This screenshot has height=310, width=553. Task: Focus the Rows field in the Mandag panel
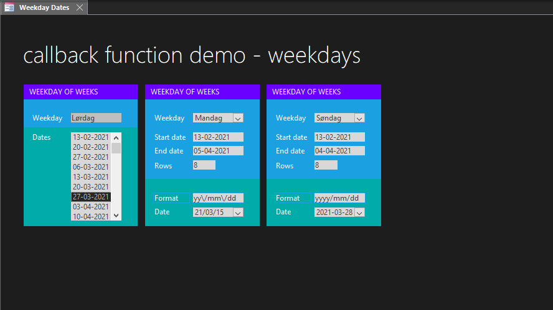pyautogui.click(x=204, y=165)
